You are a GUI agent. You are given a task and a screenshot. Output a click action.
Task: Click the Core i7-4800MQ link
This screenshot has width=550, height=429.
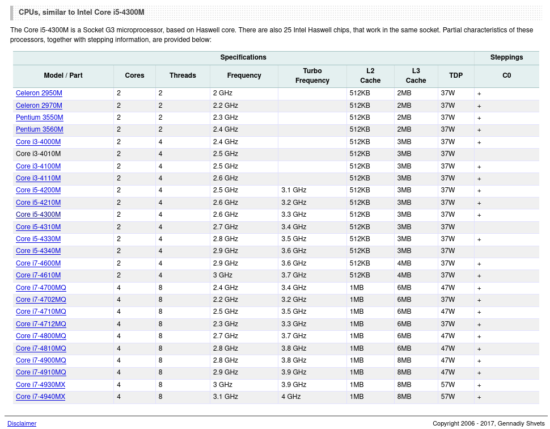41,336
